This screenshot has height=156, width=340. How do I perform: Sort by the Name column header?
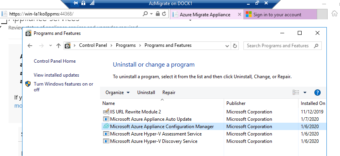(x=109, y=103)
